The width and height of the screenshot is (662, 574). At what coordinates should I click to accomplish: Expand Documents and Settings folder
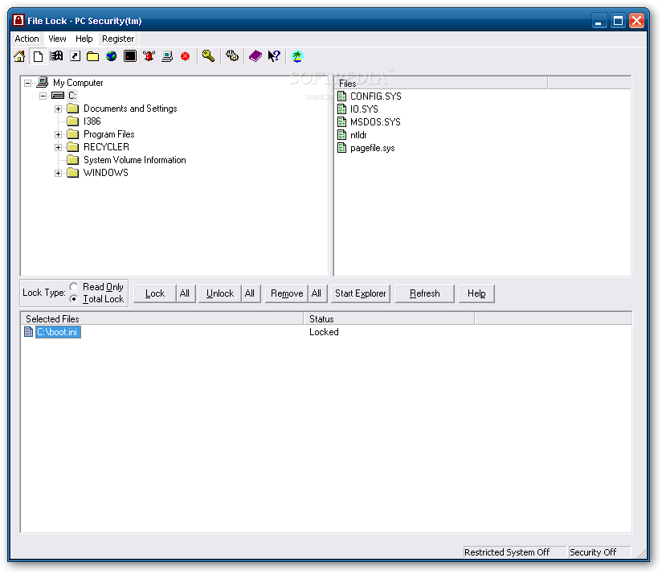point(59,109)
